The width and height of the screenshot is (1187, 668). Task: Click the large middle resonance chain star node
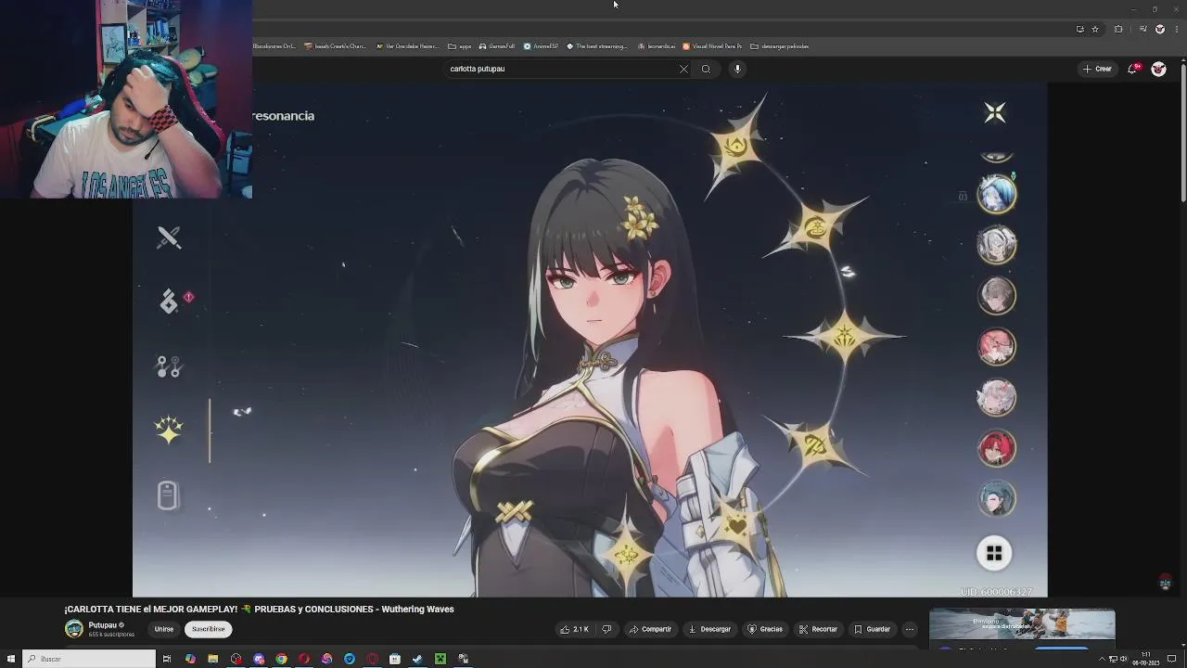click(844, 336)
